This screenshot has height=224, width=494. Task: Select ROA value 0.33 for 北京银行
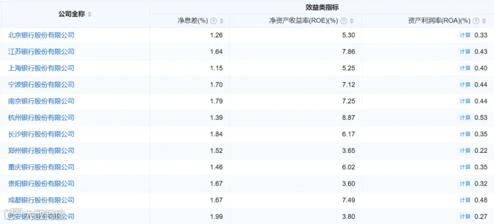point(481,35)
